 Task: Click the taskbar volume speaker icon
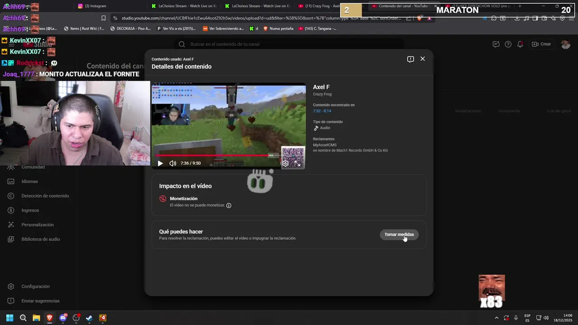[x=546, y=318]
